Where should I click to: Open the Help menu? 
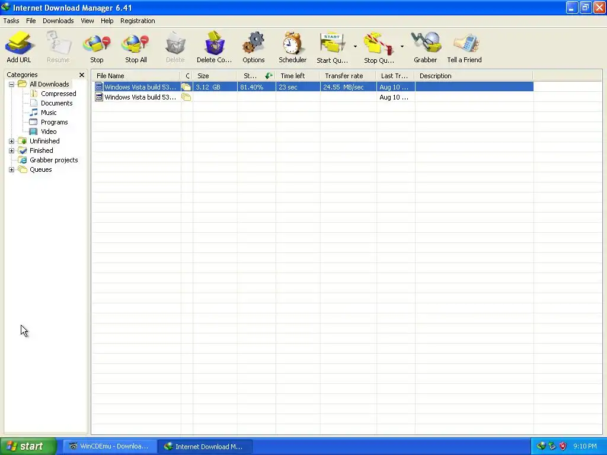(x=107, y=21)
